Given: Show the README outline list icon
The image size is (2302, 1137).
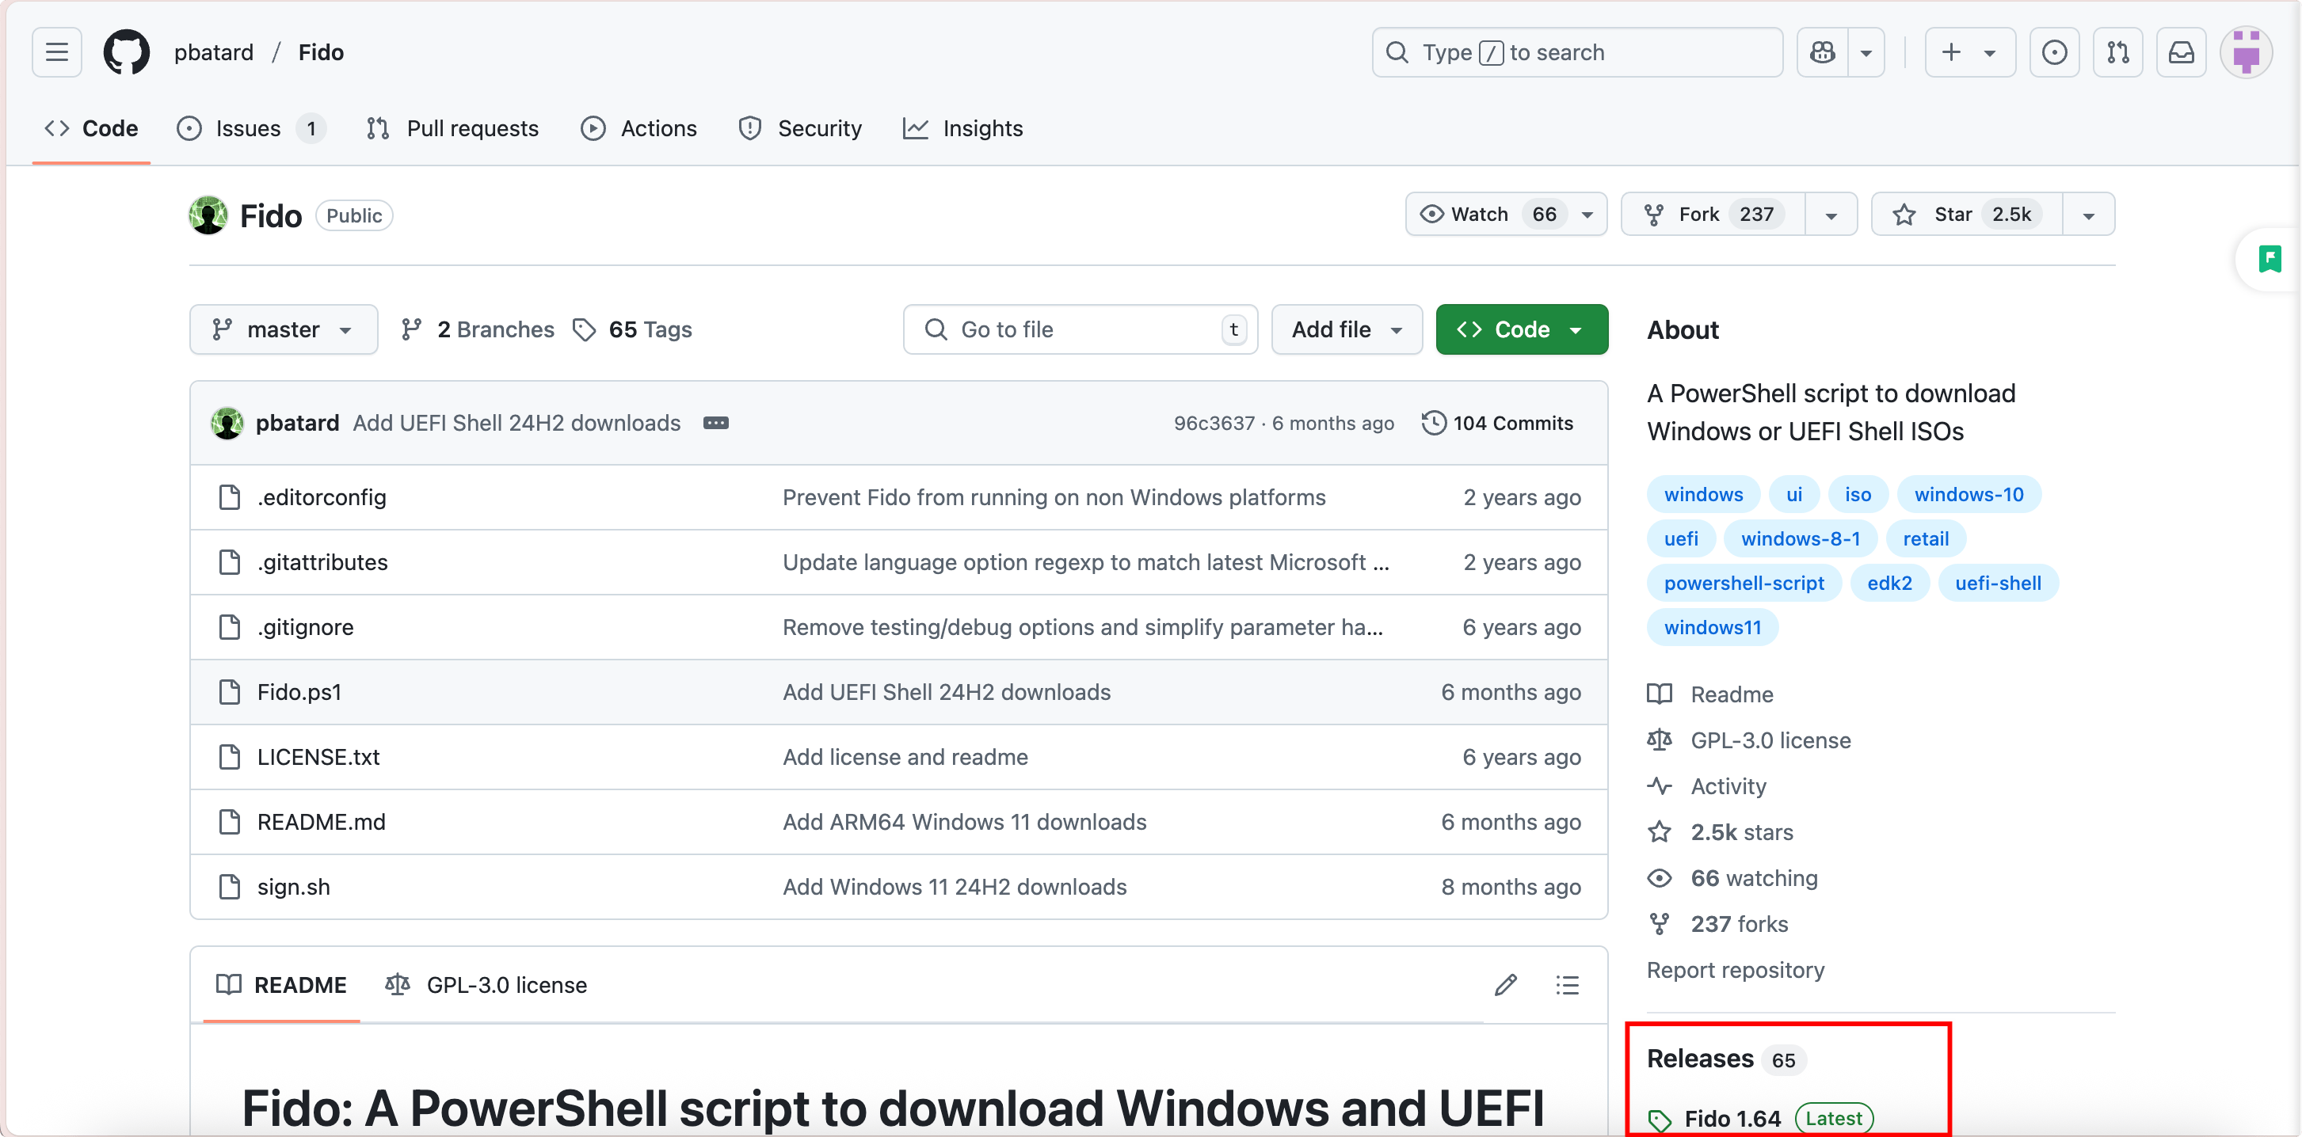Looking at the screenshot, I should click(x=1568, y=984).
